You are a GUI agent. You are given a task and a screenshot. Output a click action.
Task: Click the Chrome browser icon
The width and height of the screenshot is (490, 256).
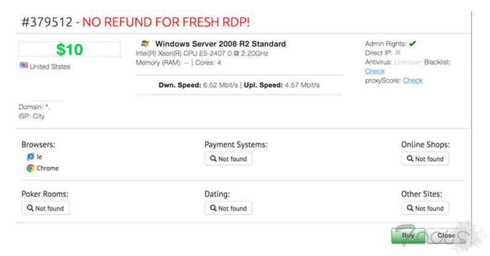(30, 168)
